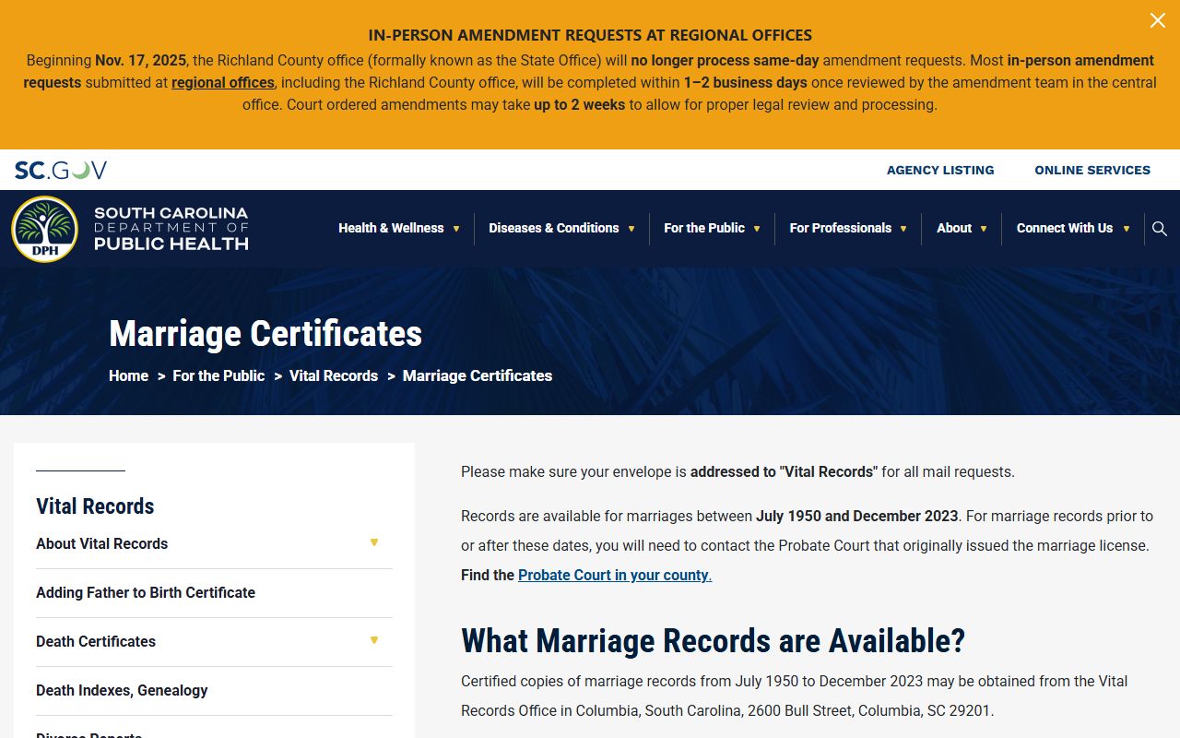
Task: Click the DPH palmetto logo
Action: (44, 229)
